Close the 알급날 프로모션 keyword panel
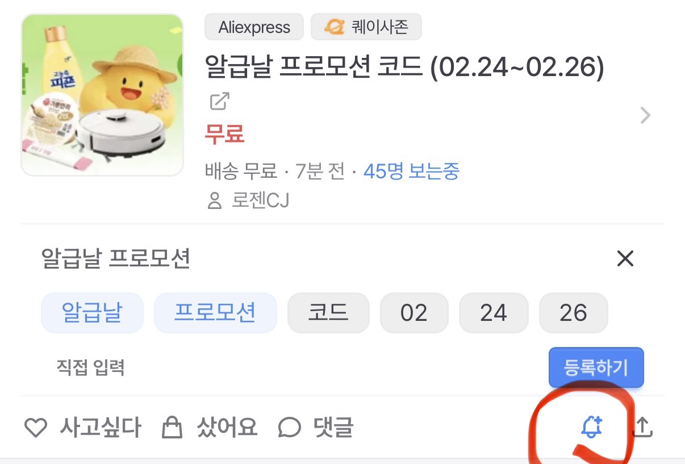Screen dimensions: 685x464 coord(625,259)
